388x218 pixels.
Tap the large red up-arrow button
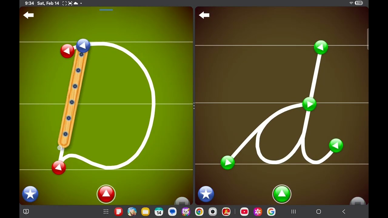[x=106, y=194]
